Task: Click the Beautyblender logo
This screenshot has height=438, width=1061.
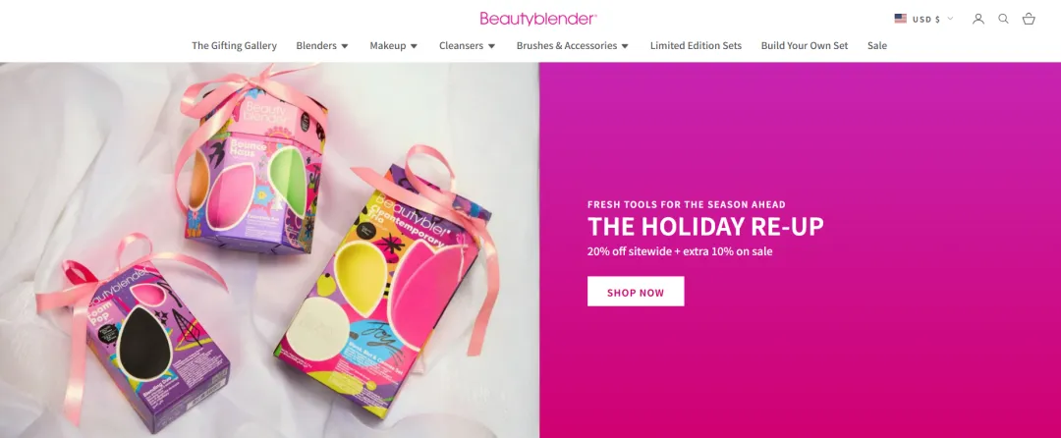Action: pos(538,19)
